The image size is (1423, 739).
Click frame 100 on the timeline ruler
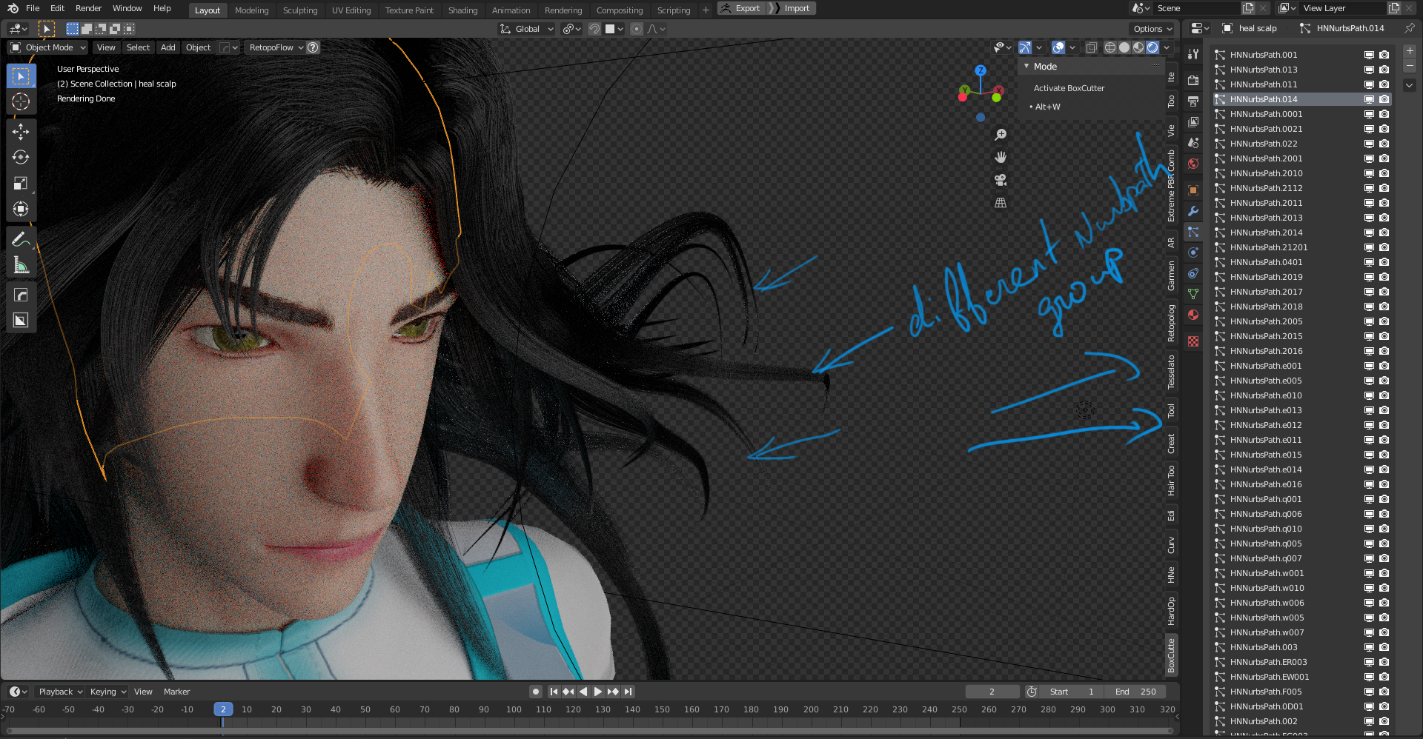point(514,709)
